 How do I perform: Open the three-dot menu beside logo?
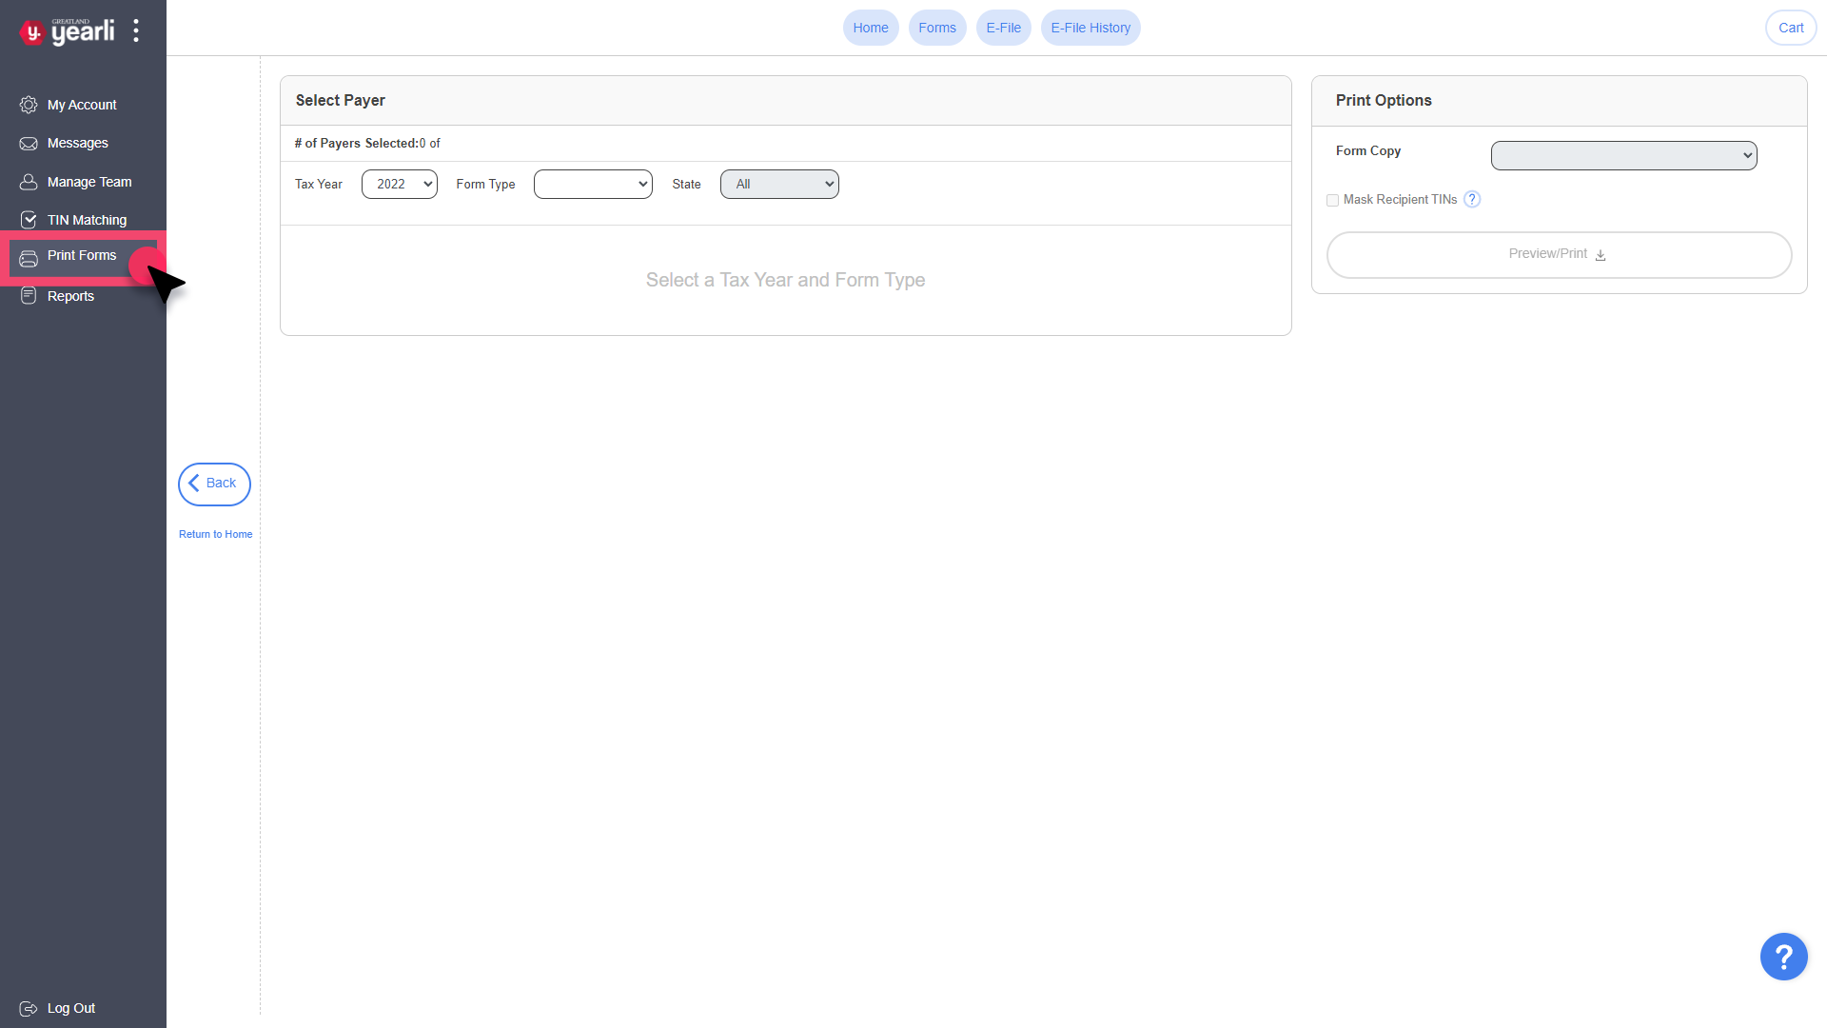(x=136, y=30)
